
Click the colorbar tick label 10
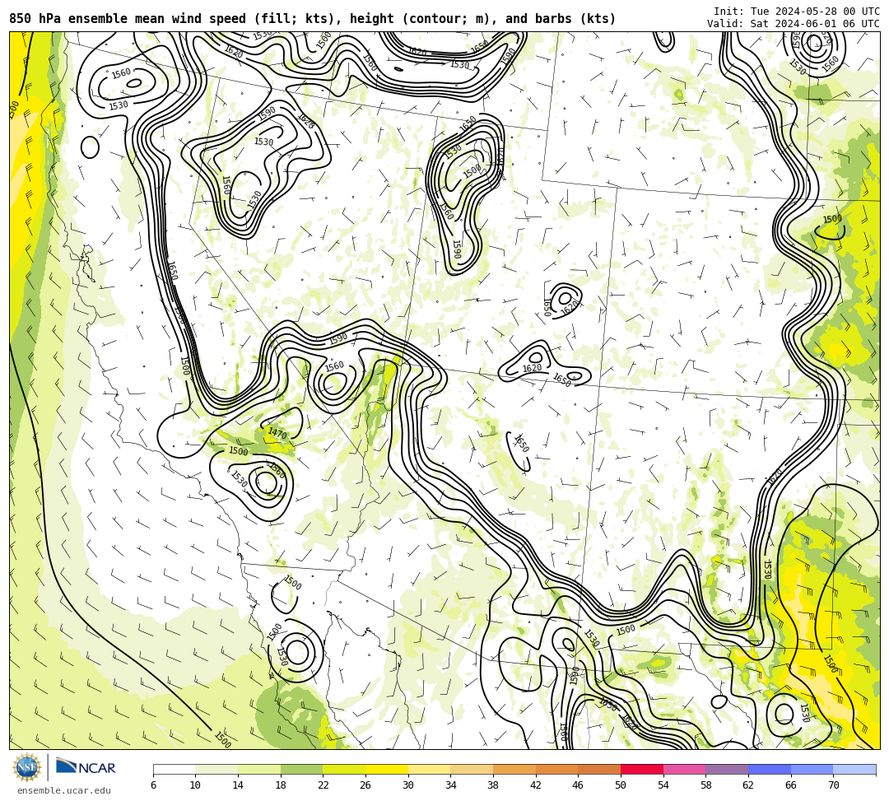coord(196,785)
